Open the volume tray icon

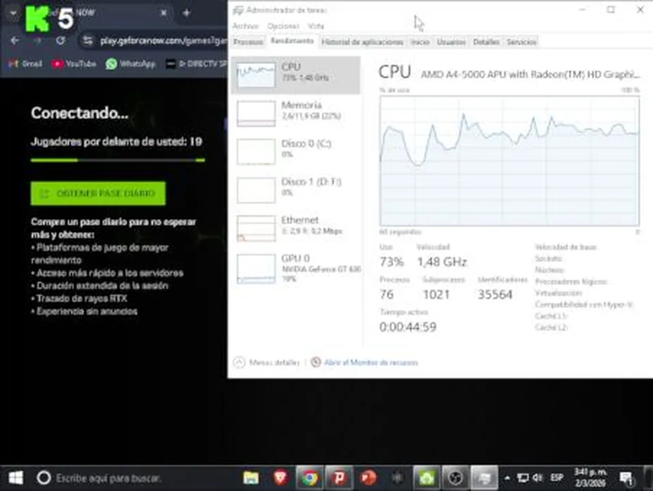coord(538,477)
